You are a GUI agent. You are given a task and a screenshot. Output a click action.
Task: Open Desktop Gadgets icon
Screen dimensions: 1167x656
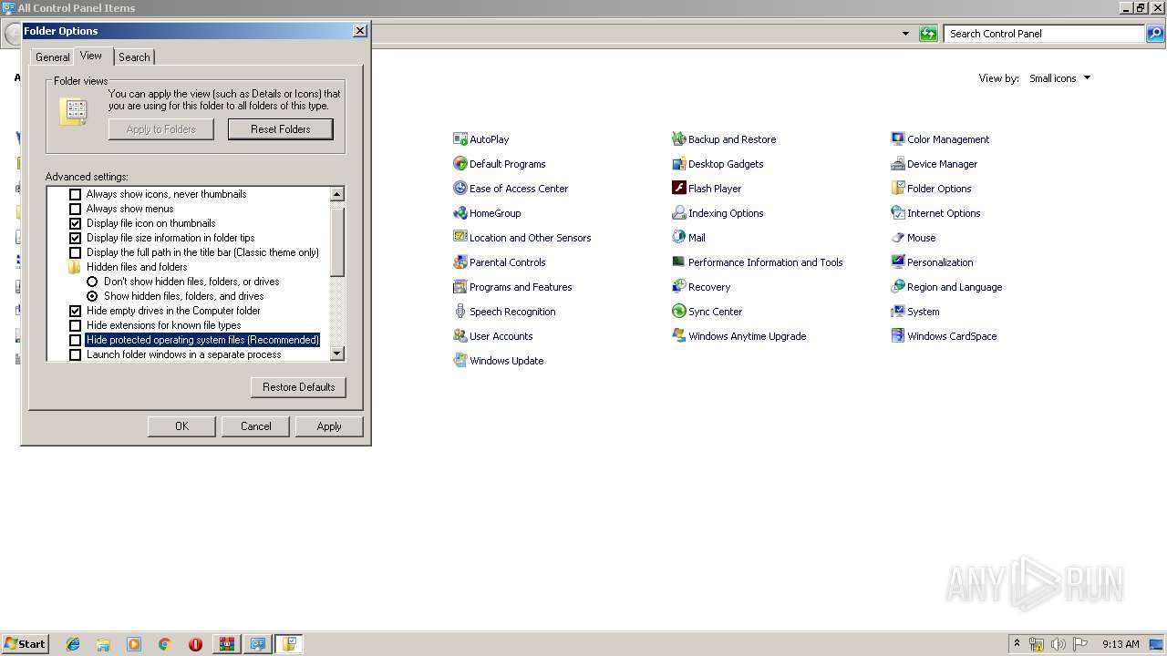(x=678, y=164)
